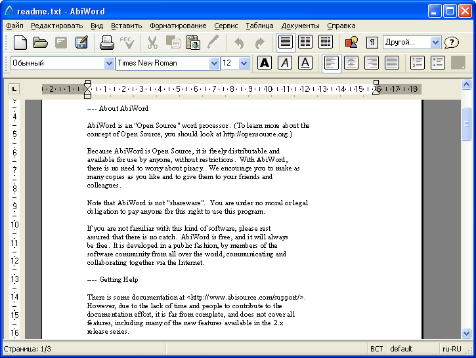Toggle bold formatting
The image size is (476, 358).
(265, 63)
